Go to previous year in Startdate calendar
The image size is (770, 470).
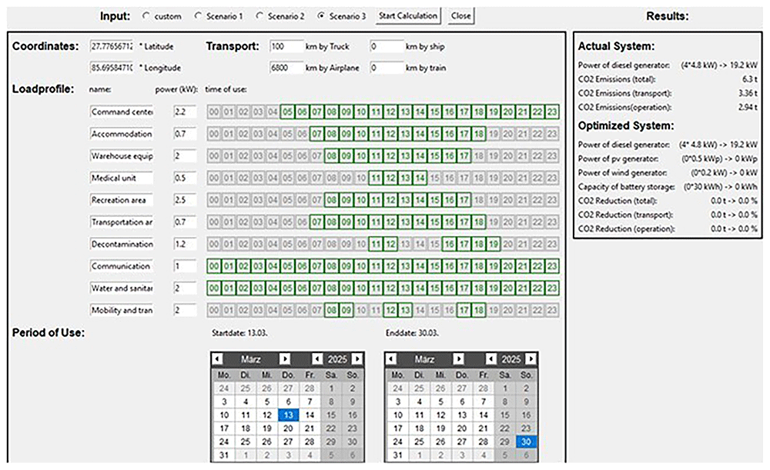click(x=317, y=359)
